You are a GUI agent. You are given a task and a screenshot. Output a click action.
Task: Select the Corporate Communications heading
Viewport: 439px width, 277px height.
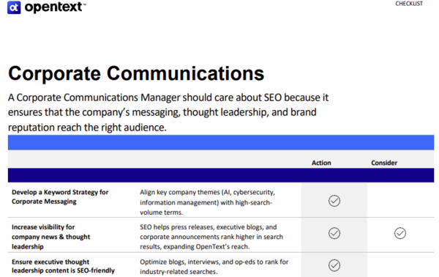136,73
